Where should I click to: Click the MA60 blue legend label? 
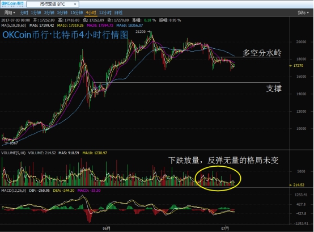coord(130,26)
